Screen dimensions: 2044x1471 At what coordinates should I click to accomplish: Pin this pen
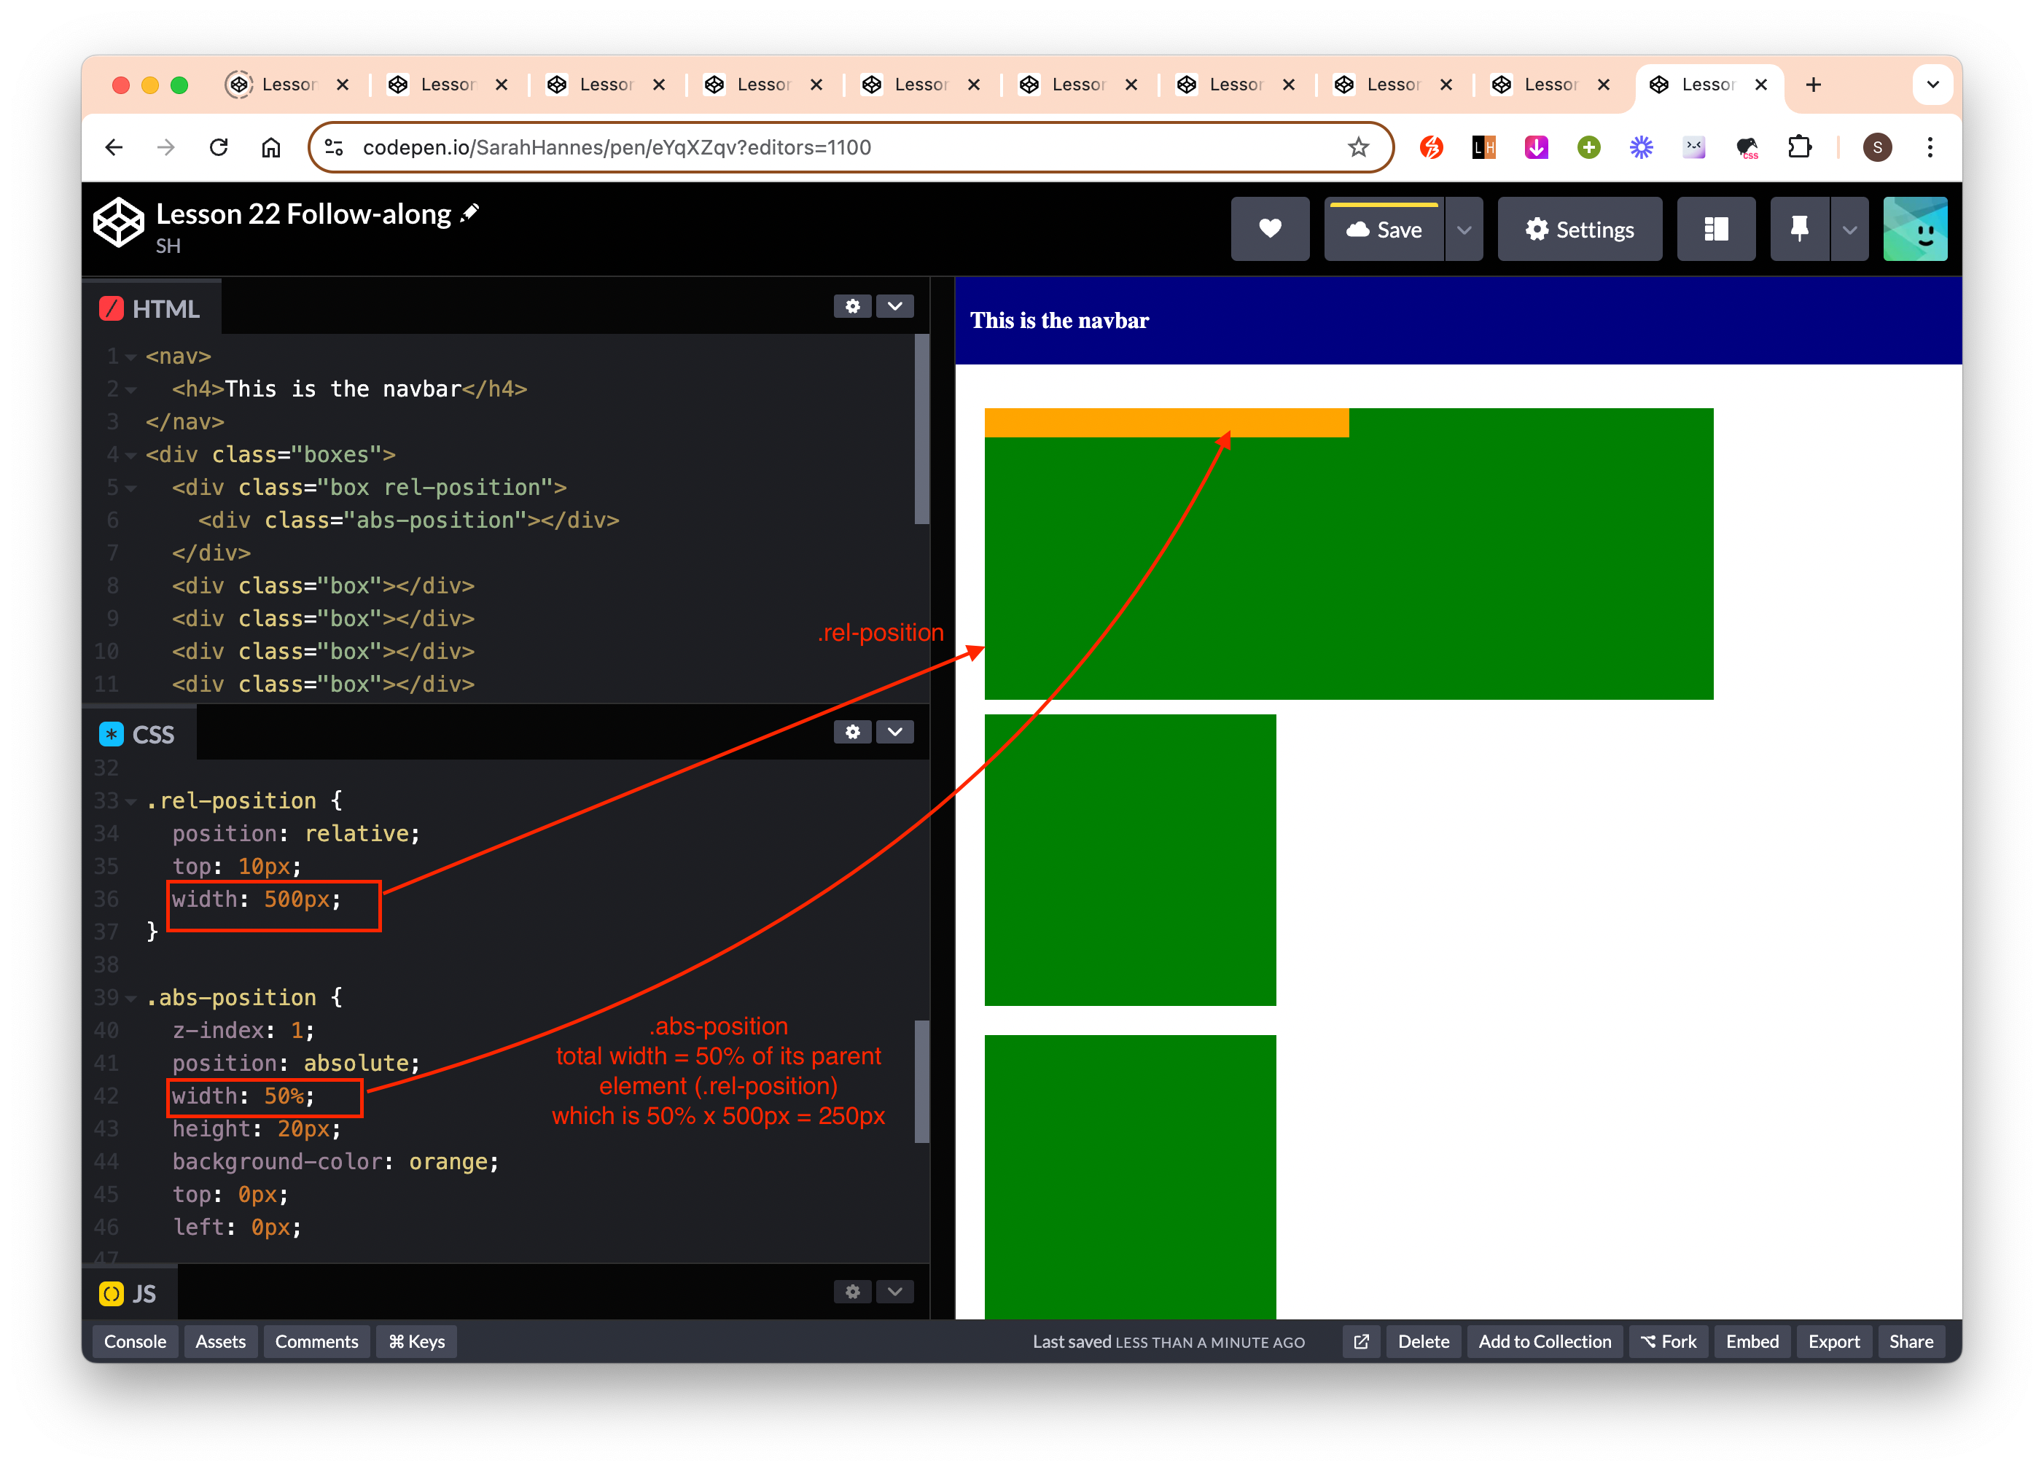click(1799, 229)
